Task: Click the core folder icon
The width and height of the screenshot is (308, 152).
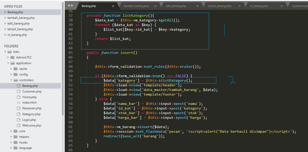Action: coord(16,131)
